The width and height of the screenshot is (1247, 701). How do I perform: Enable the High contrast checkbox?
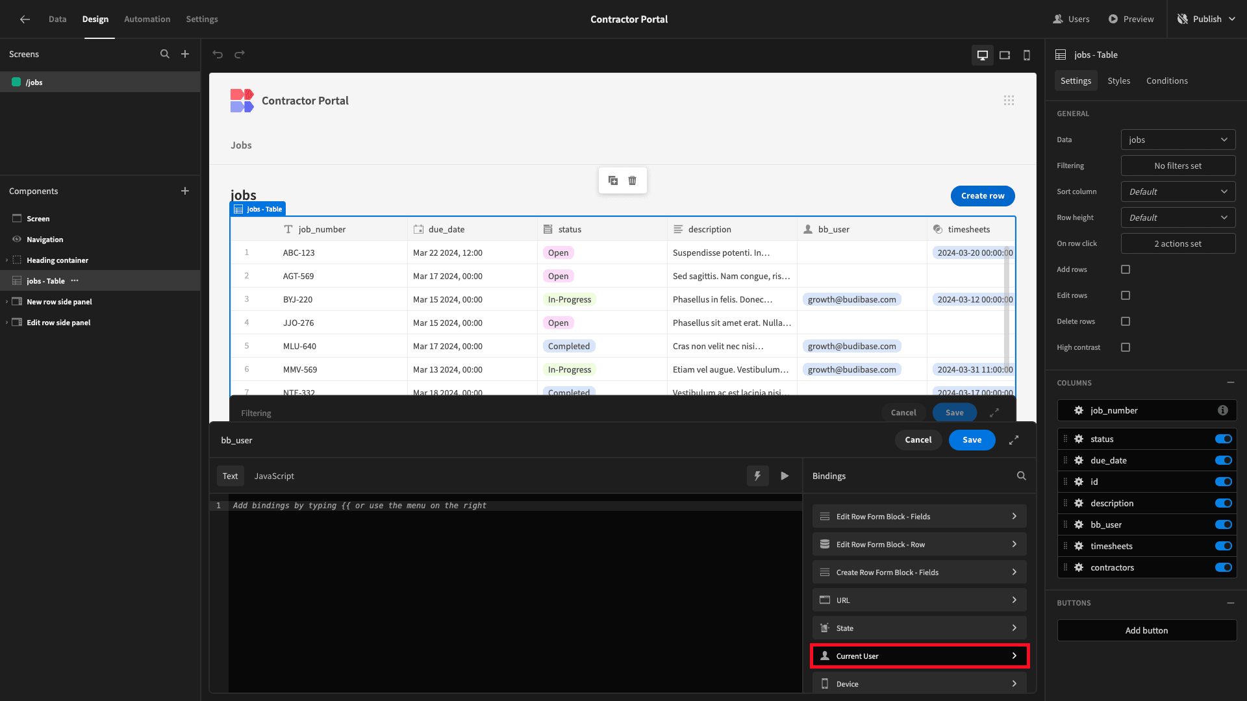coord(1126,347)
